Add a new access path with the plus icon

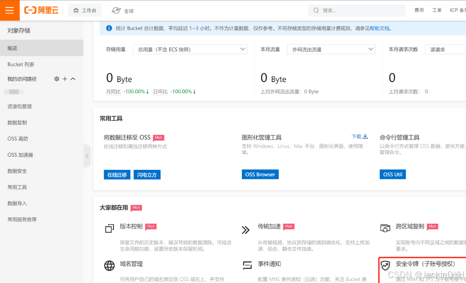coord(64,79)
